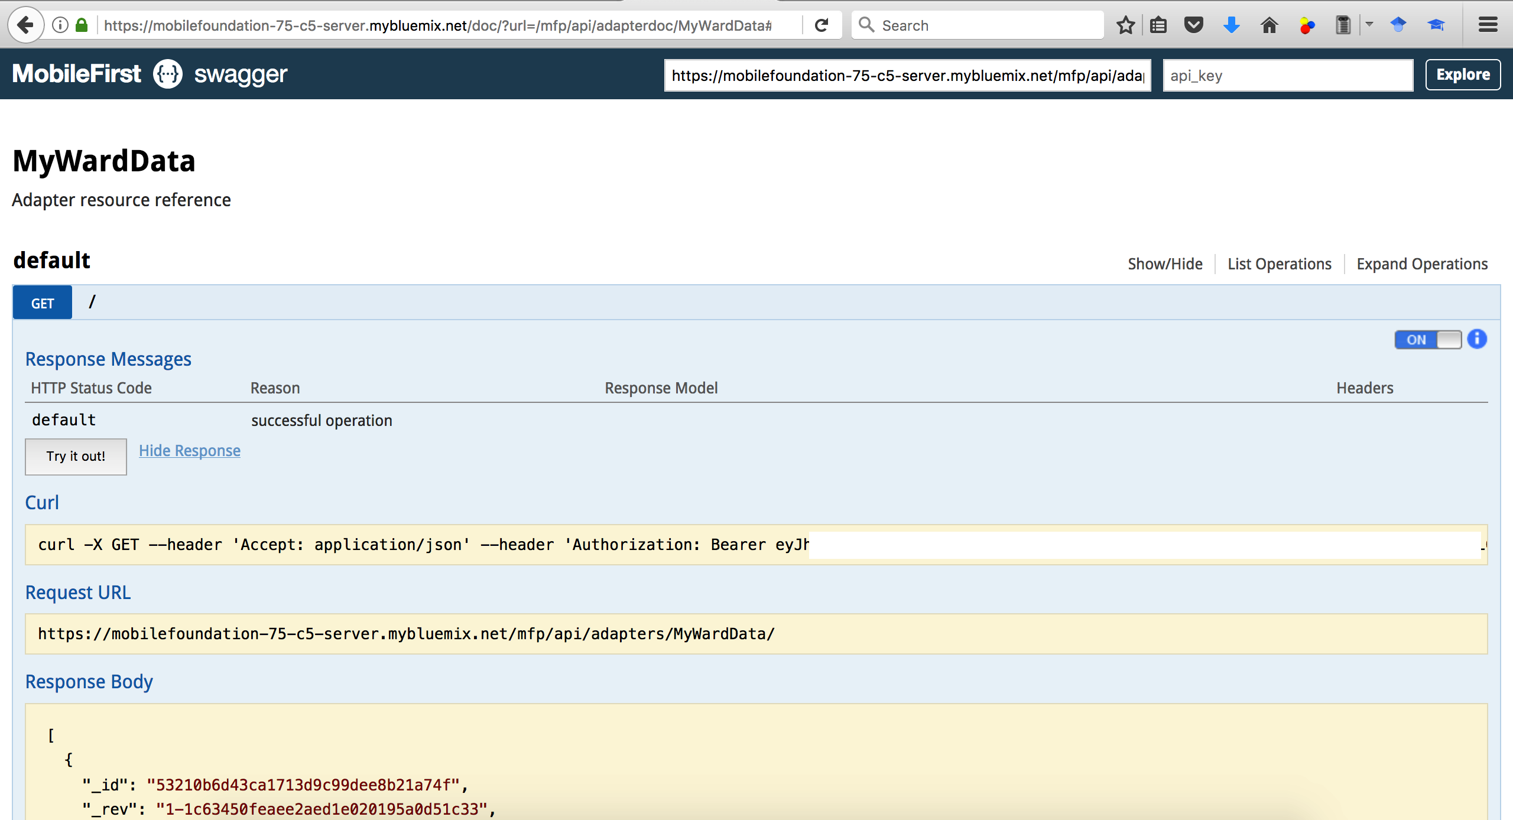
Task: Click the swagger logo icon
Action: [x=168, y=74]
